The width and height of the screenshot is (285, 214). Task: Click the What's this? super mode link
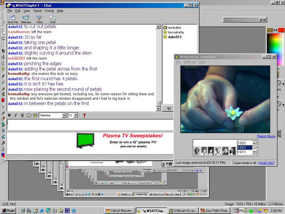267,163
